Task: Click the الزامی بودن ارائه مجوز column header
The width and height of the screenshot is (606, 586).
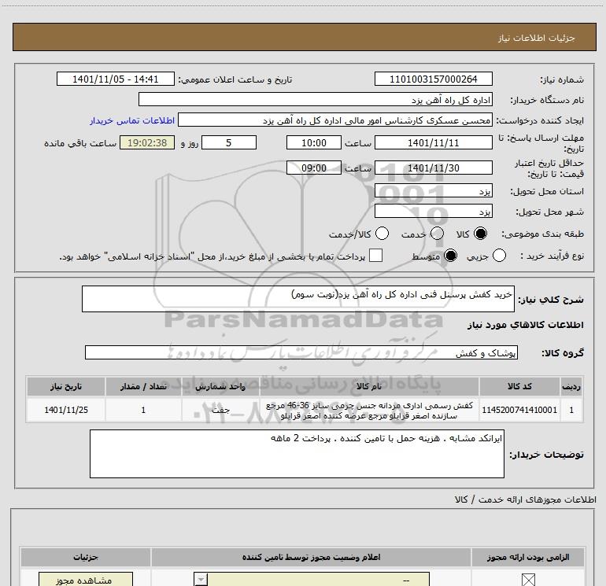Action: coord(528,557)
